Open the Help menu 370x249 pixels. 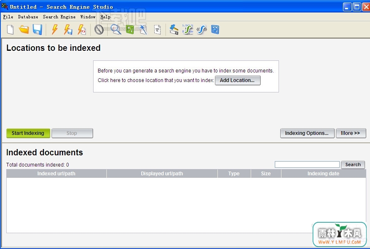pos(105,17)
